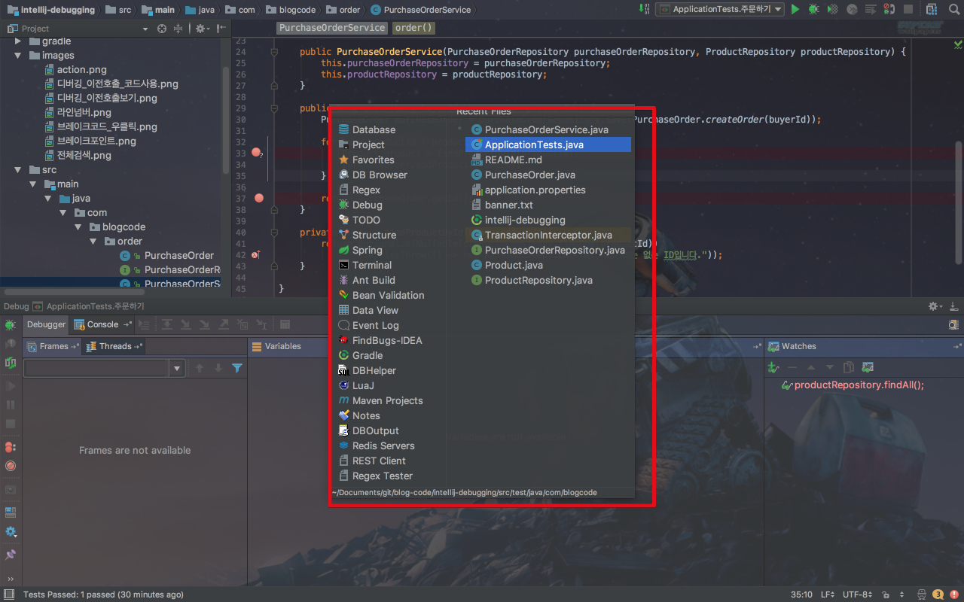Rerun debug session with bug icon in Debug panel

pos(11,325)
